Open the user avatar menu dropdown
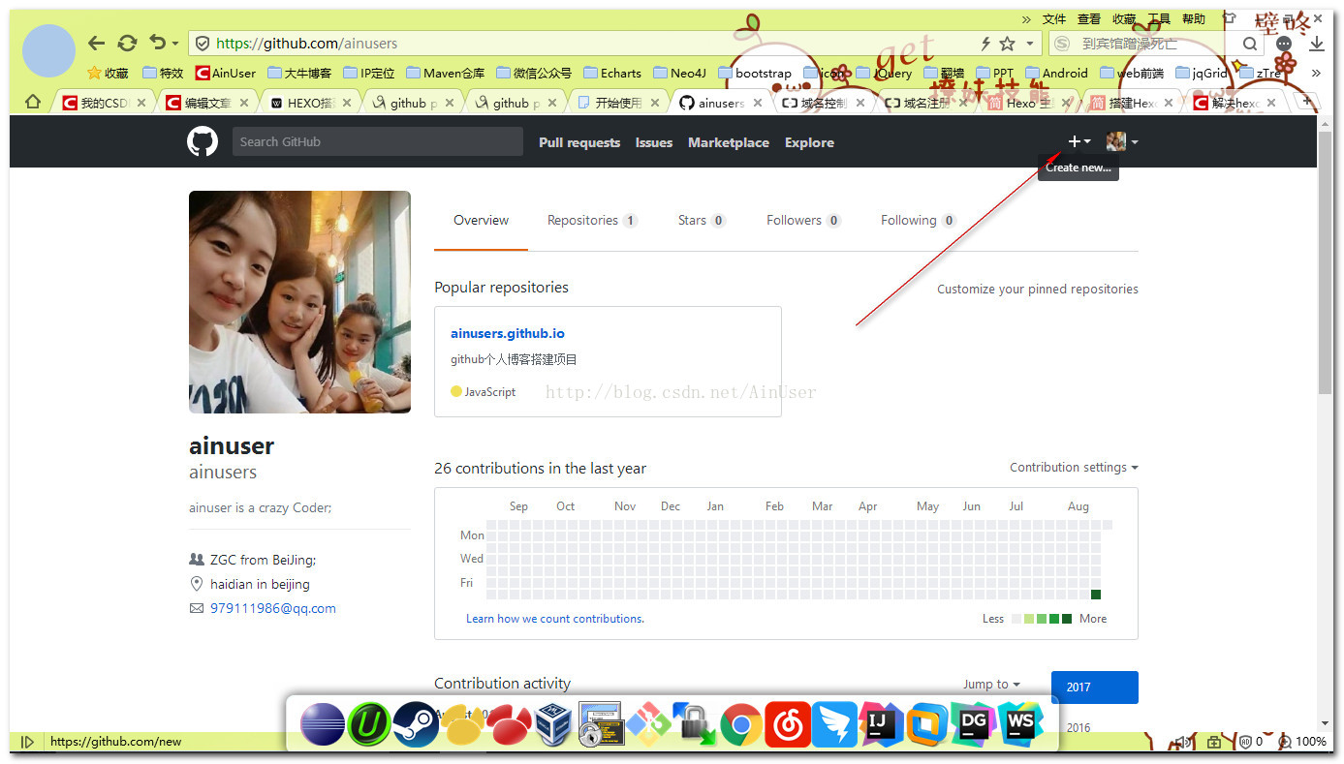 coord(1122,141)
